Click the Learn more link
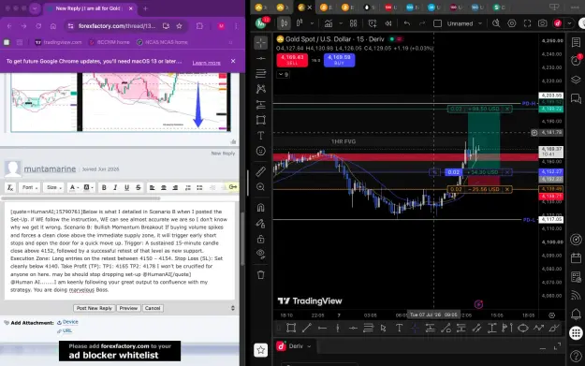585x366 pixels. [206, 63]
